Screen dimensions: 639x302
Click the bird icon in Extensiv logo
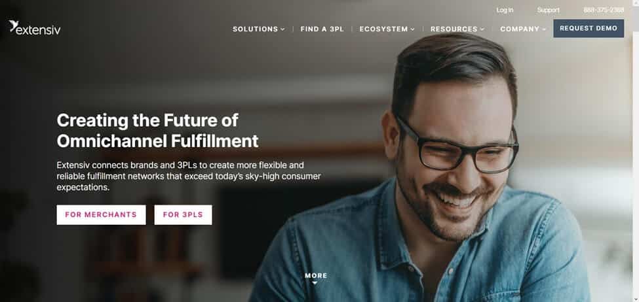(x=13, y=25)
